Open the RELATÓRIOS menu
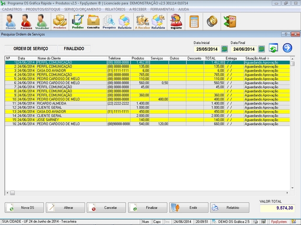This screenshot has width=301, height=225. 115,9
